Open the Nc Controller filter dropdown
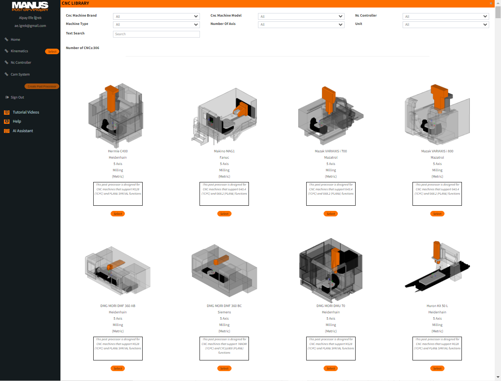 point(446,17)
